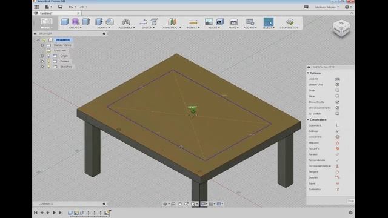
Task: Toggle the Sketch Grid checkbox
Action: tap(338, 85)
